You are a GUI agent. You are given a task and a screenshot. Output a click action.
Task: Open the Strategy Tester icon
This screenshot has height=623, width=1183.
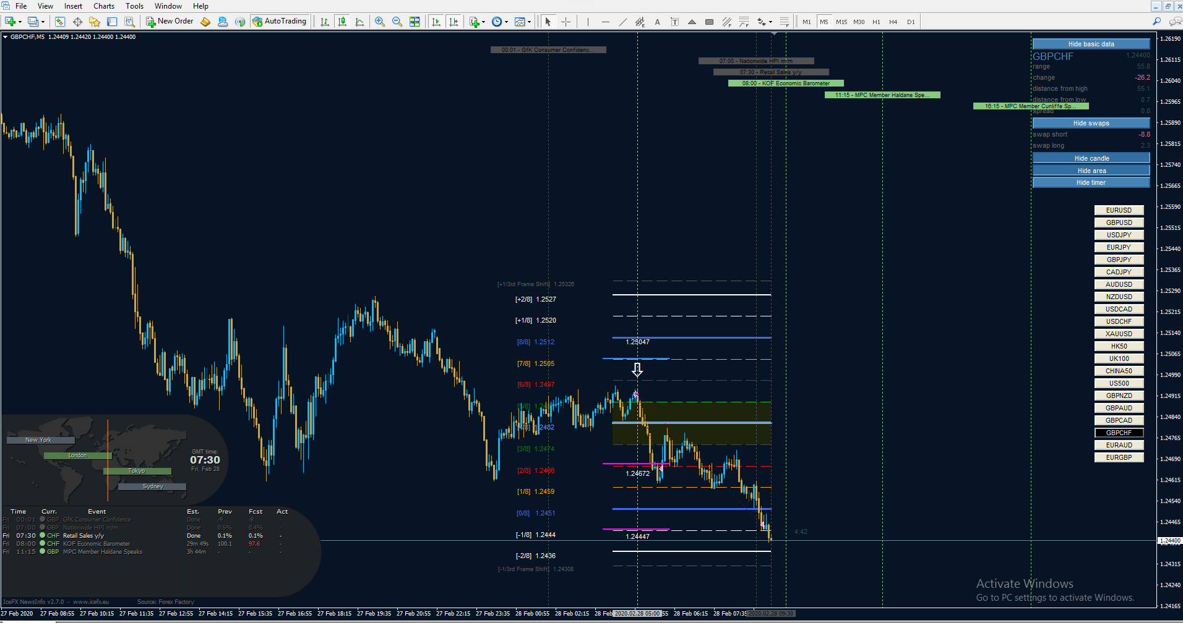point(129,22)
